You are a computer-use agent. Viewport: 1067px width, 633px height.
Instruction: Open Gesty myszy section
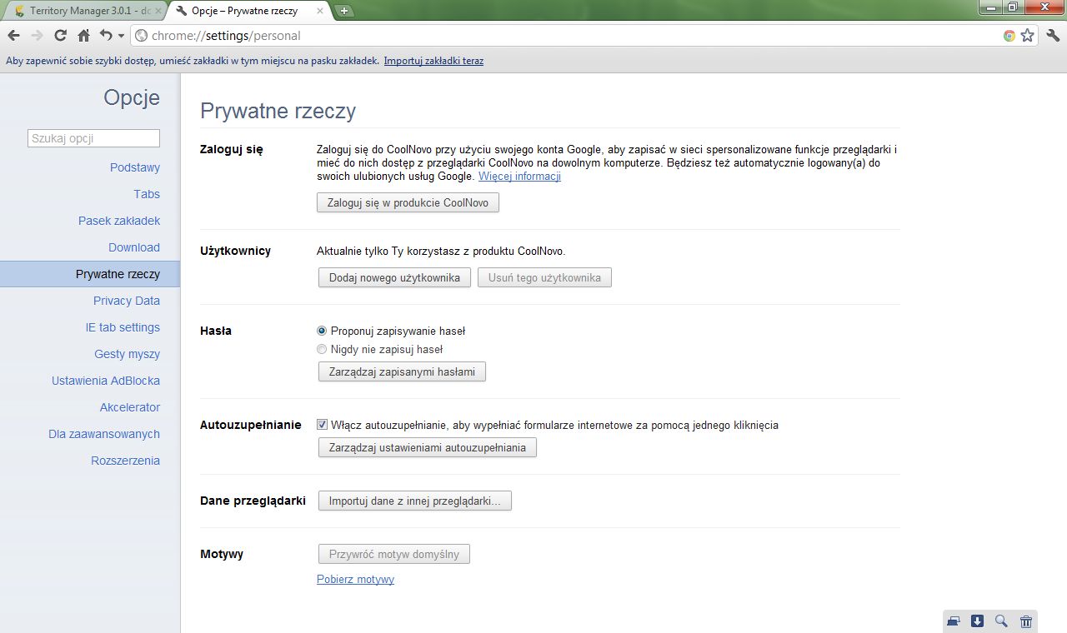click(127, 354)
